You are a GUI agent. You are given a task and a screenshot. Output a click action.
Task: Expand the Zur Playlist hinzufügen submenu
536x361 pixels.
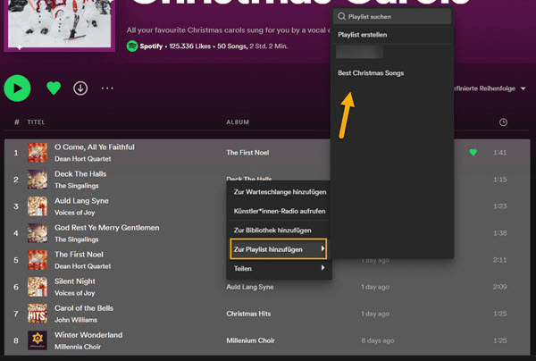[279, 249]
